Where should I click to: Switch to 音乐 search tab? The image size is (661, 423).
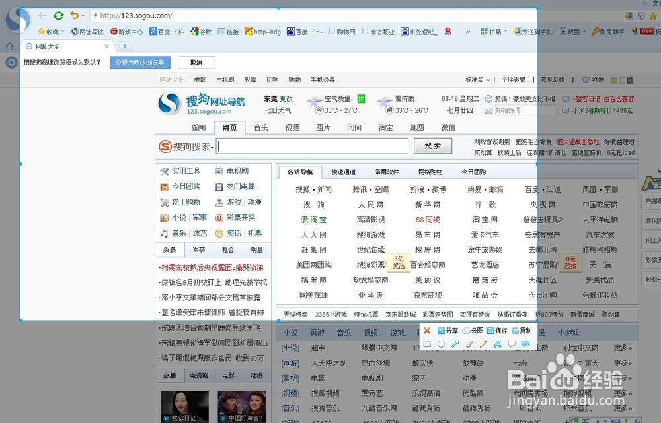pyautogui.click(x=261, y=127)
